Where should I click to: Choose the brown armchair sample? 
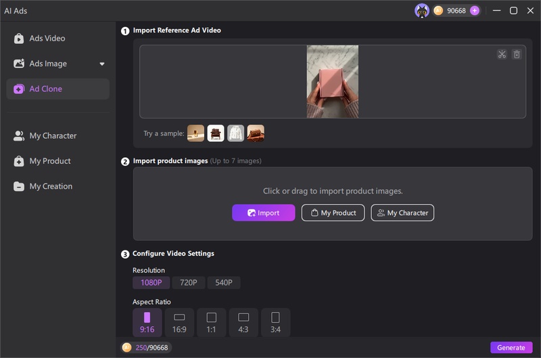(x=216, y=133)
